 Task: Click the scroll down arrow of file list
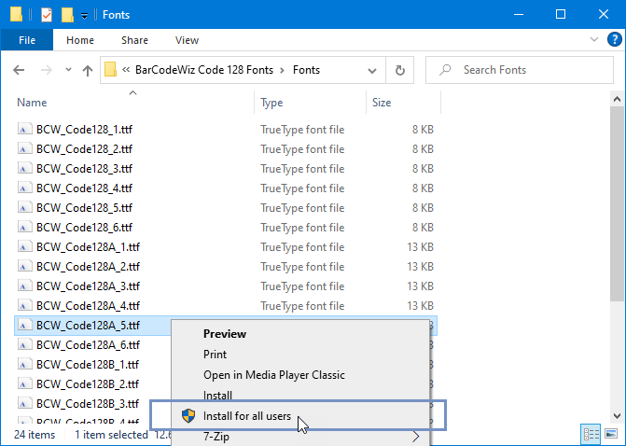pyautogui.click(x=617, y=415)
